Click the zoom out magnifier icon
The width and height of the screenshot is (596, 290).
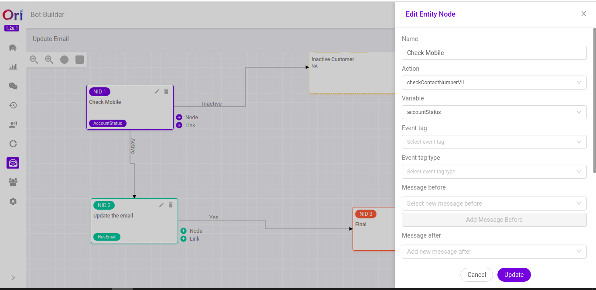tap(34, 60)
